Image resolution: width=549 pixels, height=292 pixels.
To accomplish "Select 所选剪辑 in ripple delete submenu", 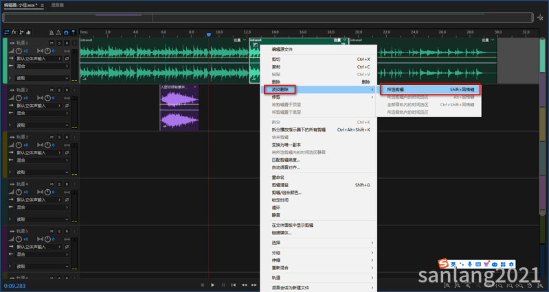I will tap(429, 90).
